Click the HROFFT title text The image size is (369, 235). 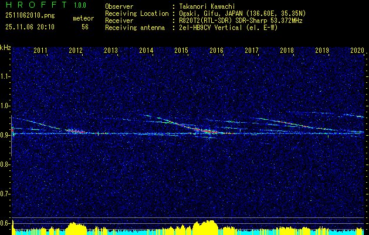coord(36,5)
